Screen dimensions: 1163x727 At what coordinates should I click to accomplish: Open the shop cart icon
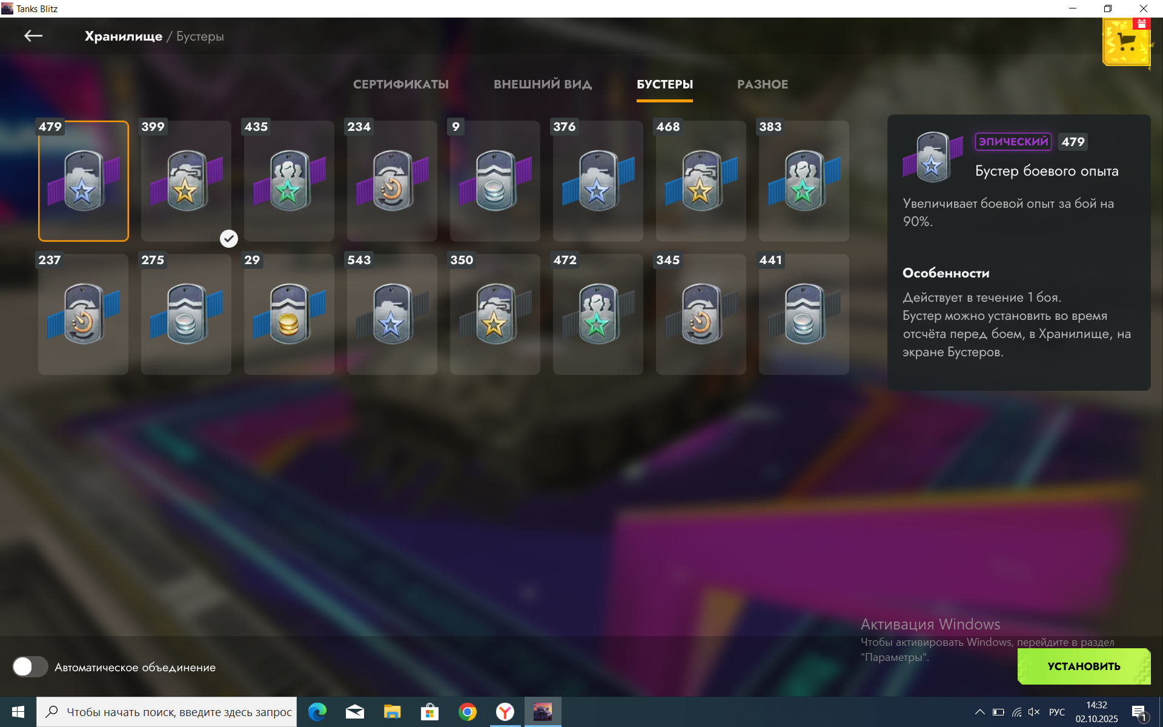pyautogui.click(x=1126, y=42)
